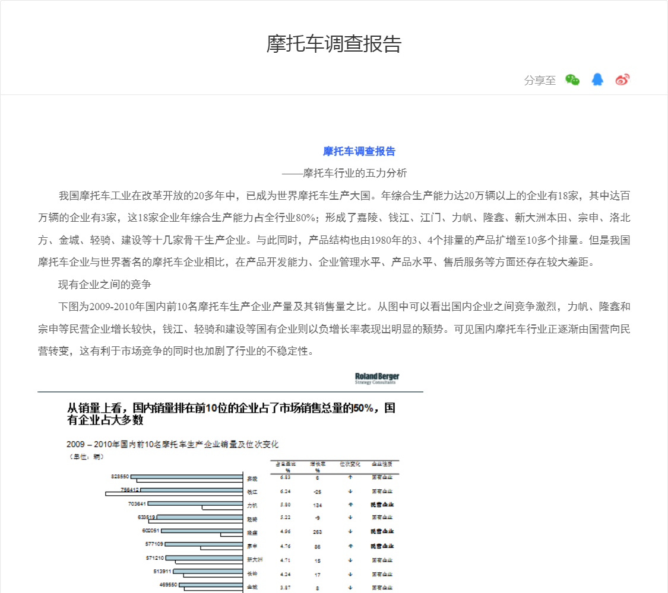Click the Roland Berger logo in the chart
The height and width of the screenshot is (593, 668).
[377, 378]
